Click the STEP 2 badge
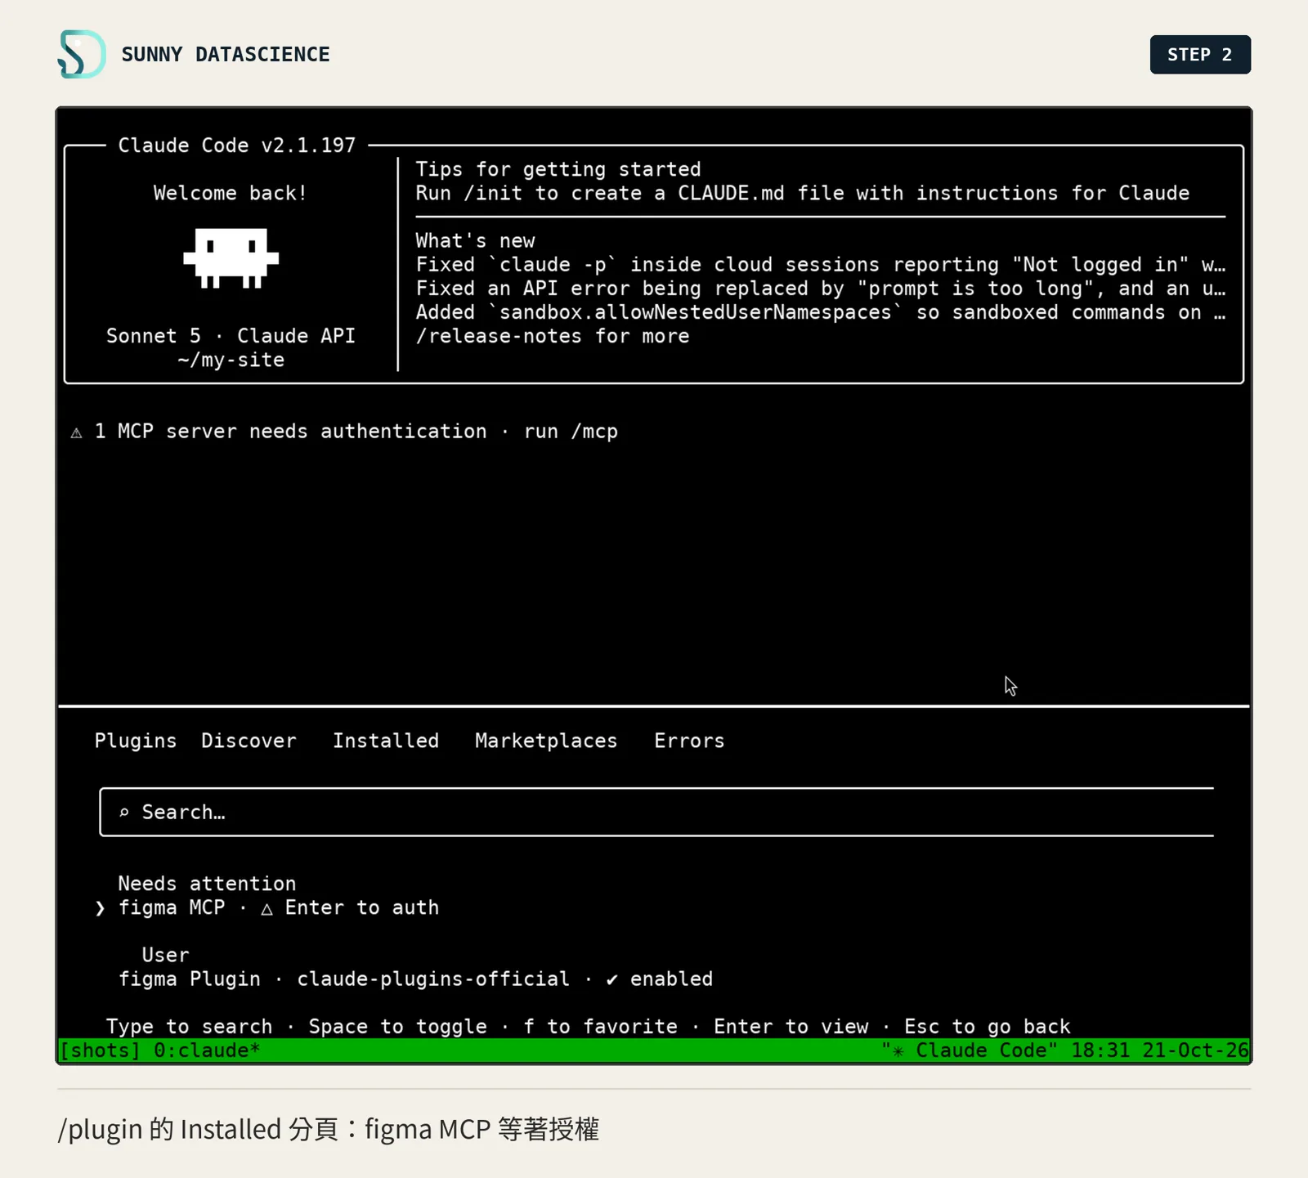This screenshot has height=1178, width=1308. tap(1200, 55)
